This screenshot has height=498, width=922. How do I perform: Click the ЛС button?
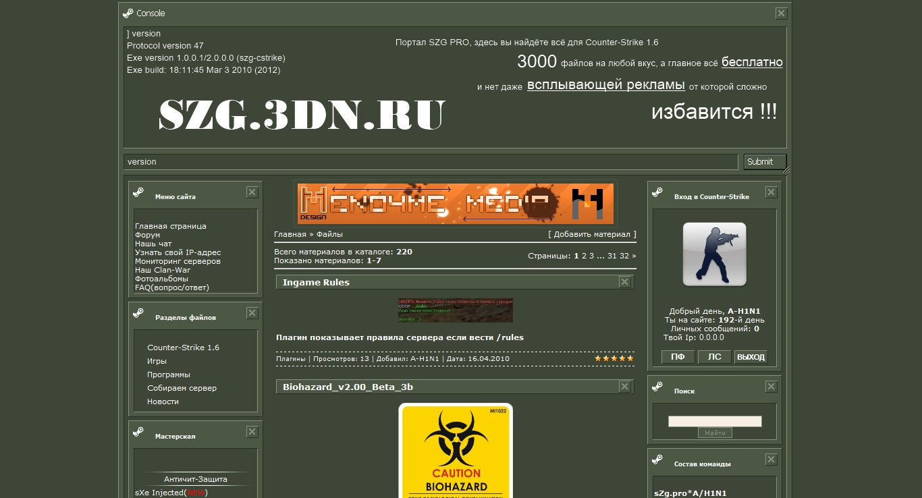714,357
